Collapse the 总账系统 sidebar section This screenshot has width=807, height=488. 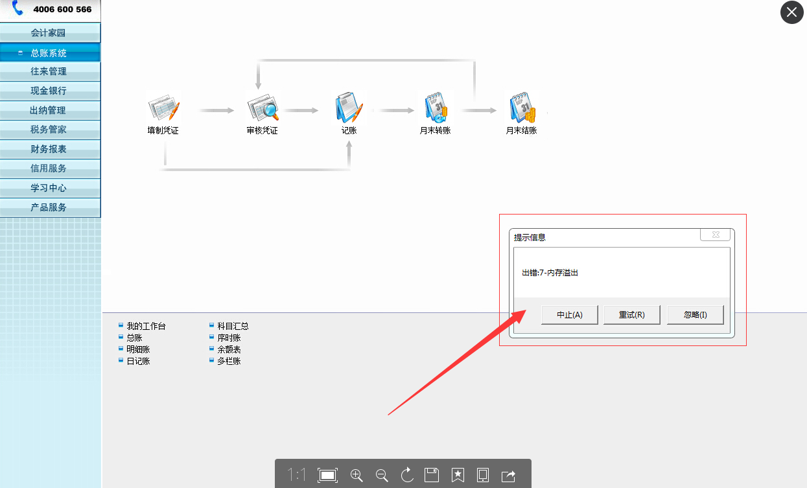49,52
